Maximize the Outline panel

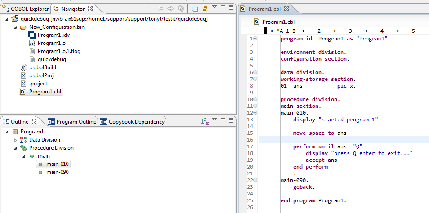pyautogui.click(x=231, y=120)
